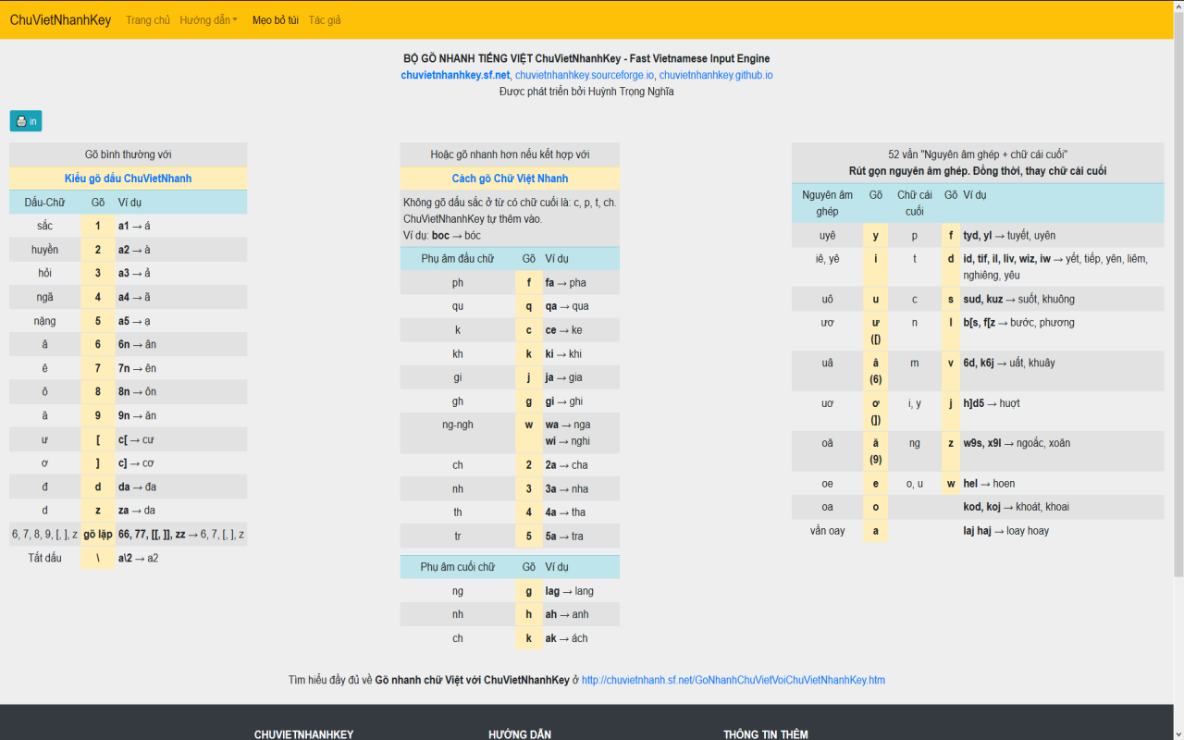Click the '3a → nha' example
The height and width of the screenshot is (740, 1184).
[566, 489]
